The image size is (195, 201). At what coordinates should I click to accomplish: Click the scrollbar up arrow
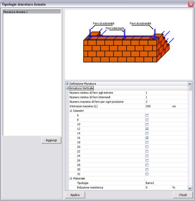(190, 84)
